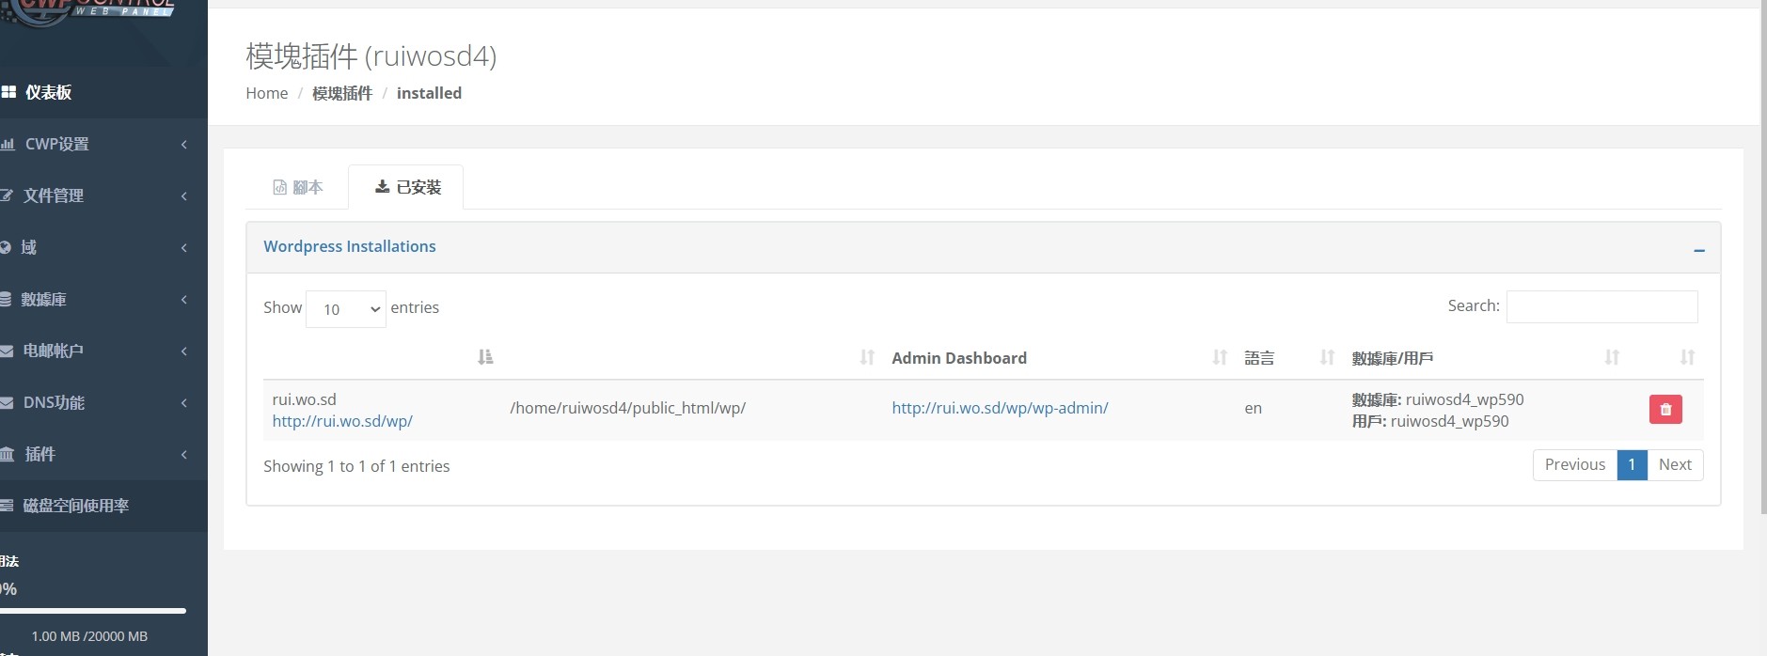
Task: Click the email accounts envelope icon
Action: [x=7, y=351]
